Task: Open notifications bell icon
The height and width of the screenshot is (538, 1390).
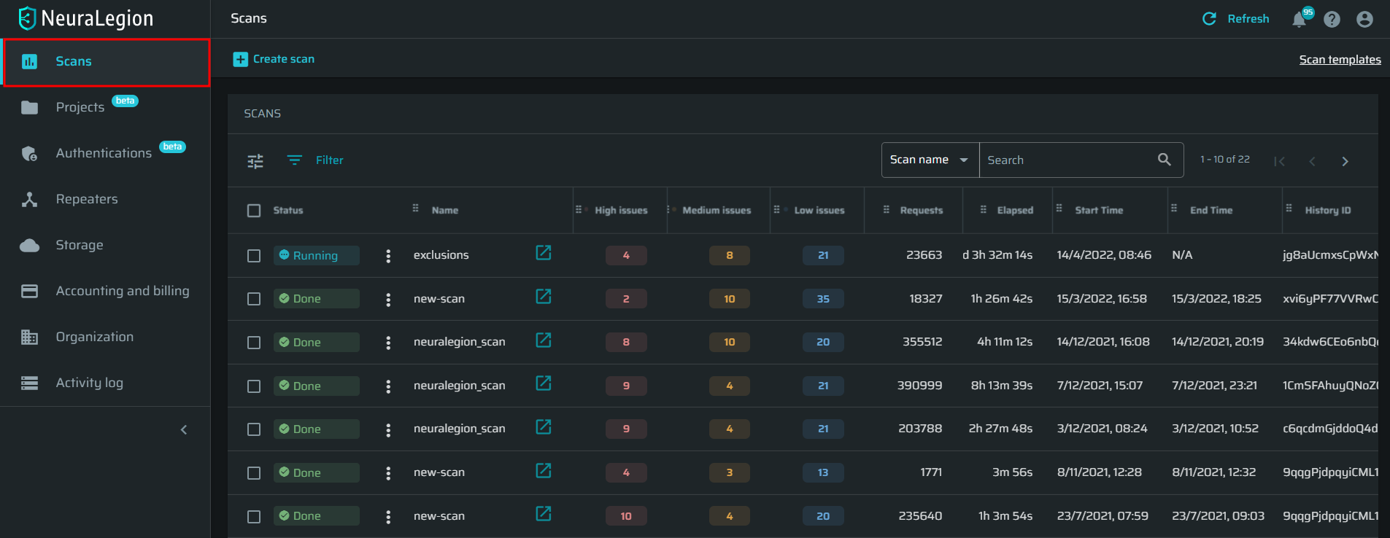Action: click(1299, 20)
